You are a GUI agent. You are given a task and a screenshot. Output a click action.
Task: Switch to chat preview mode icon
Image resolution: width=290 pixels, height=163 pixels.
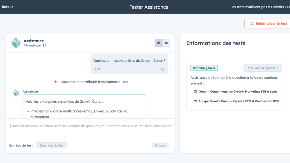click(159, 43)
